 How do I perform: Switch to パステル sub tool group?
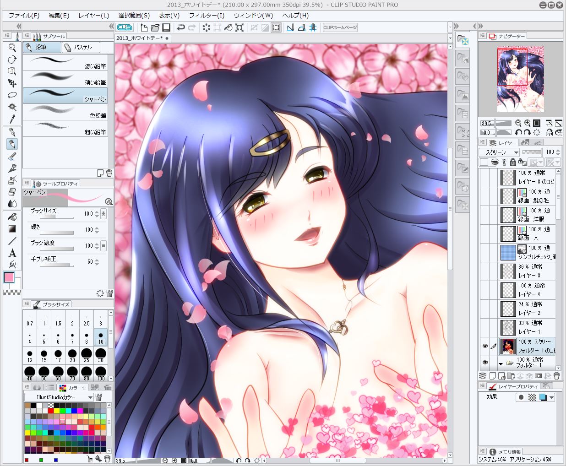click(x=81, y=47)
